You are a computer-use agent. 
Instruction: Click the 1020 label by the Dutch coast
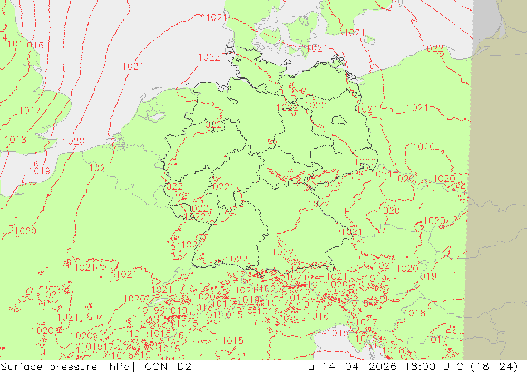point(74,142)
